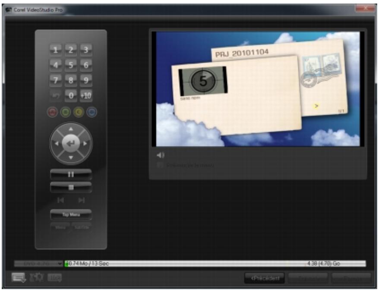Open the gear settings icon in the bottom bar
Image resolution: width=379 pixels, height=293 pixels.
coord(37,277)
